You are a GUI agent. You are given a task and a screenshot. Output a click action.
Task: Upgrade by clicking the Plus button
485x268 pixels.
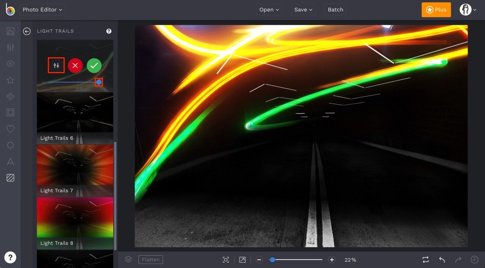(436, 9)
